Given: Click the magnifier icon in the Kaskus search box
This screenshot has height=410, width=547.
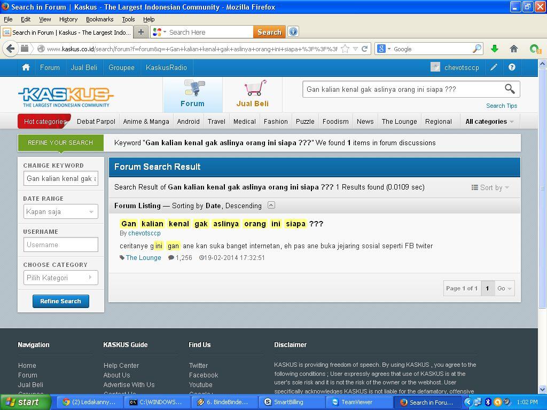Looking at the screenshot, I should tap(510, 89).
